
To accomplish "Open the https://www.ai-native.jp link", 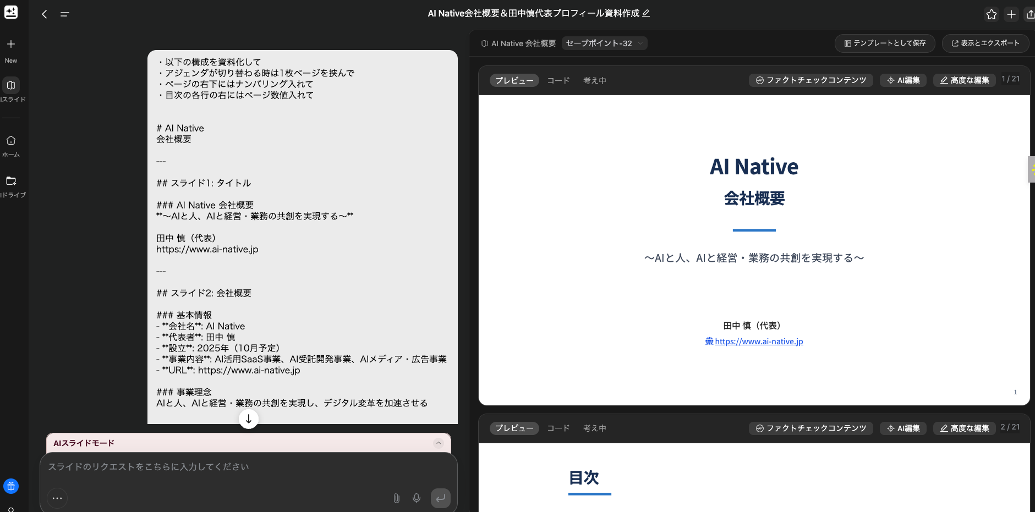I will pyautogui.click(x=758, y=341).
